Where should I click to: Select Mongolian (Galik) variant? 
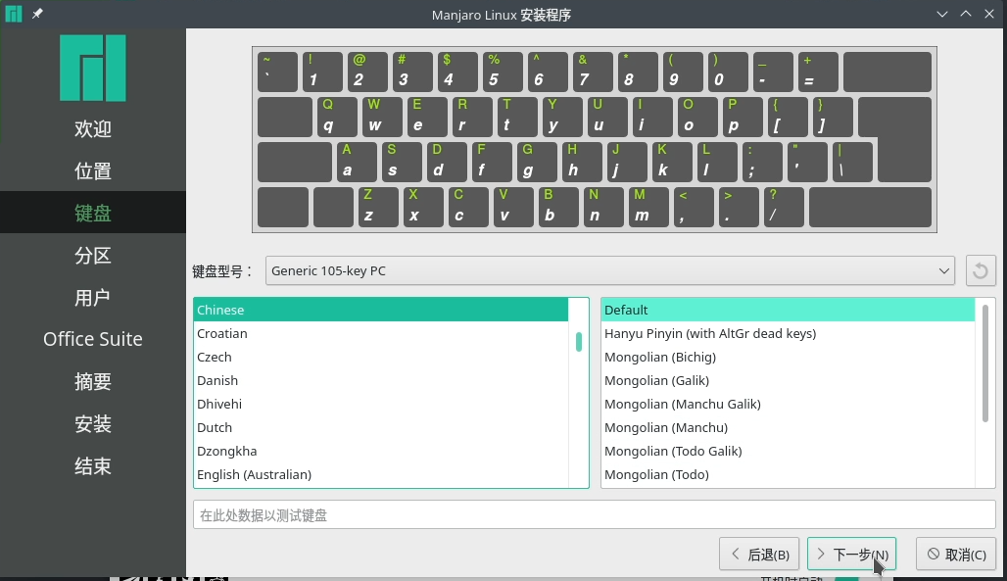pos(788,380)
